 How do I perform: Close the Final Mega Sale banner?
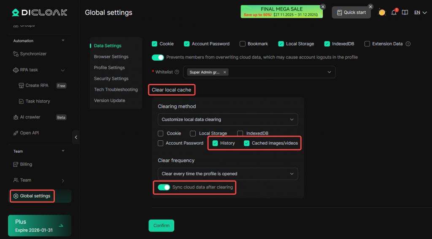coord(323,7)
